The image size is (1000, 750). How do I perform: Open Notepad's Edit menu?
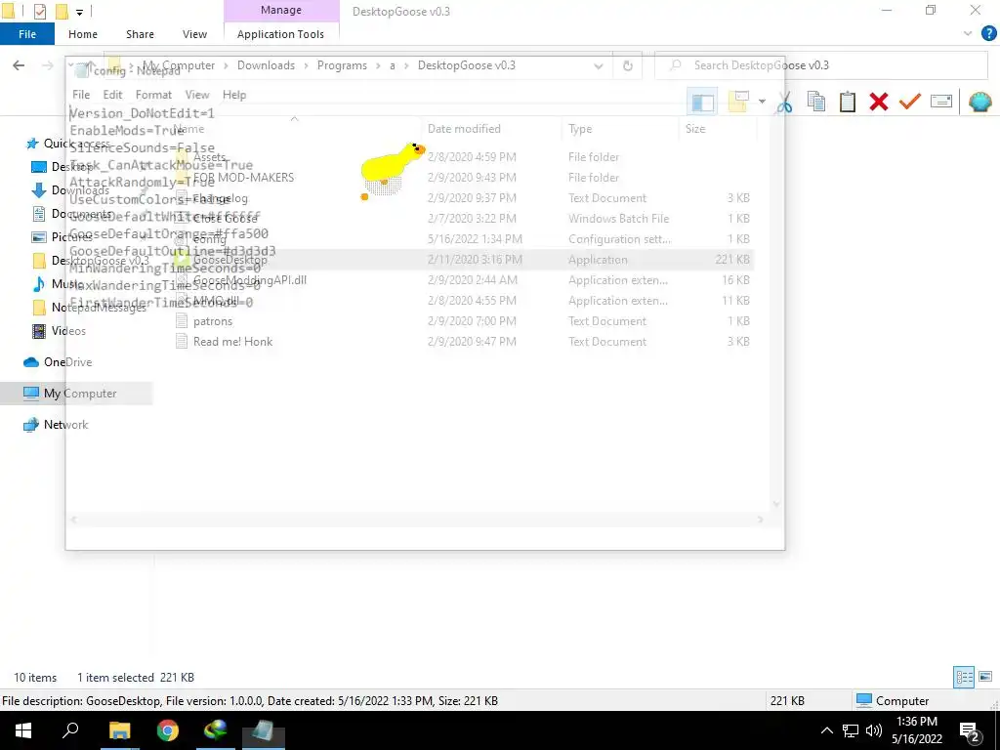[112, 95]
